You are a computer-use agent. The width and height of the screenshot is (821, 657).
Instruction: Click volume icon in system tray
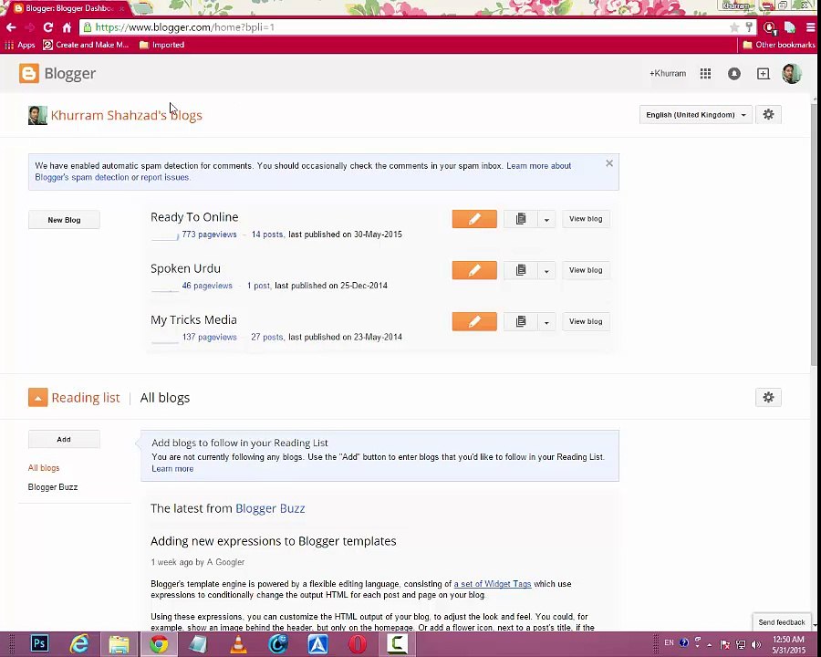(x=755, y=644)
